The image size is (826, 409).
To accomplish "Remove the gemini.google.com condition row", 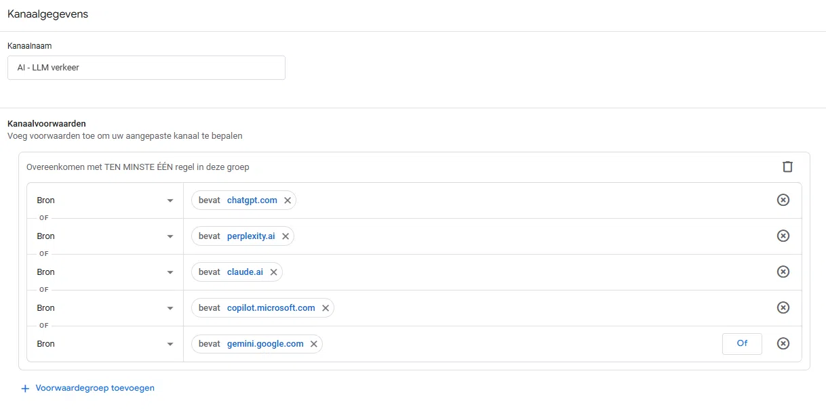I will pos(783,343).
